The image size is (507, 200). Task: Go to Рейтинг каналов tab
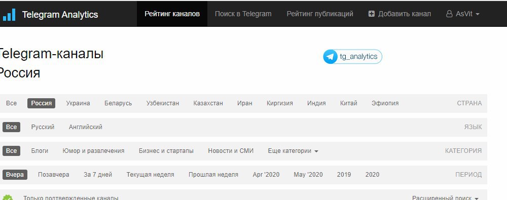[x=172, y=14]
